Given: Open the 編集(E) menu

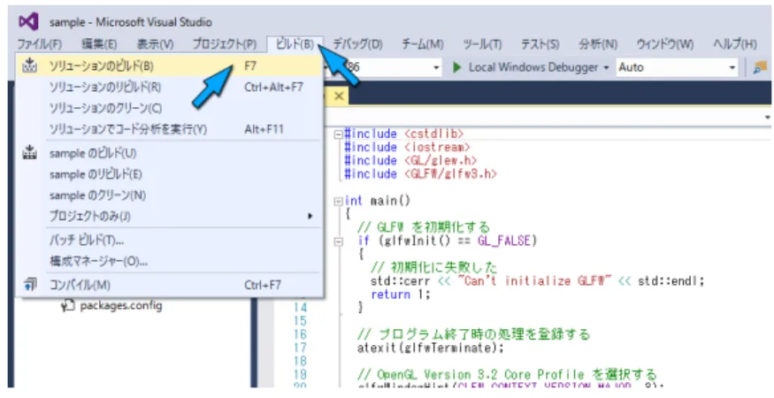Looking at the screenshot, I should (x=99, y=44).
